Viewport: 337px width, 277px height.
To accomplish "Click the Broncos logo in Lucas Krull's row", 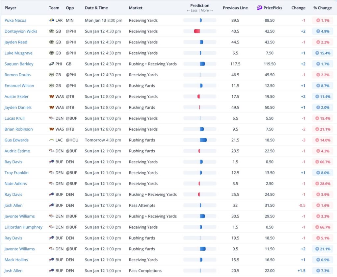I will pyautogui.click(x=51, y=118).
